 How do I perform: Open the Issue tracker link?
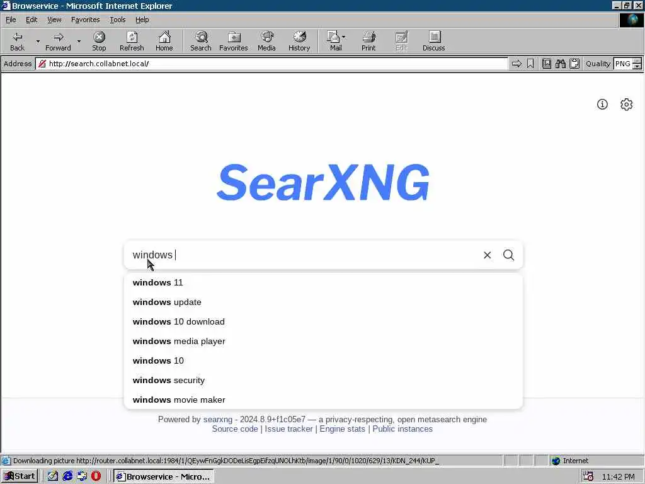pos(288,429)
